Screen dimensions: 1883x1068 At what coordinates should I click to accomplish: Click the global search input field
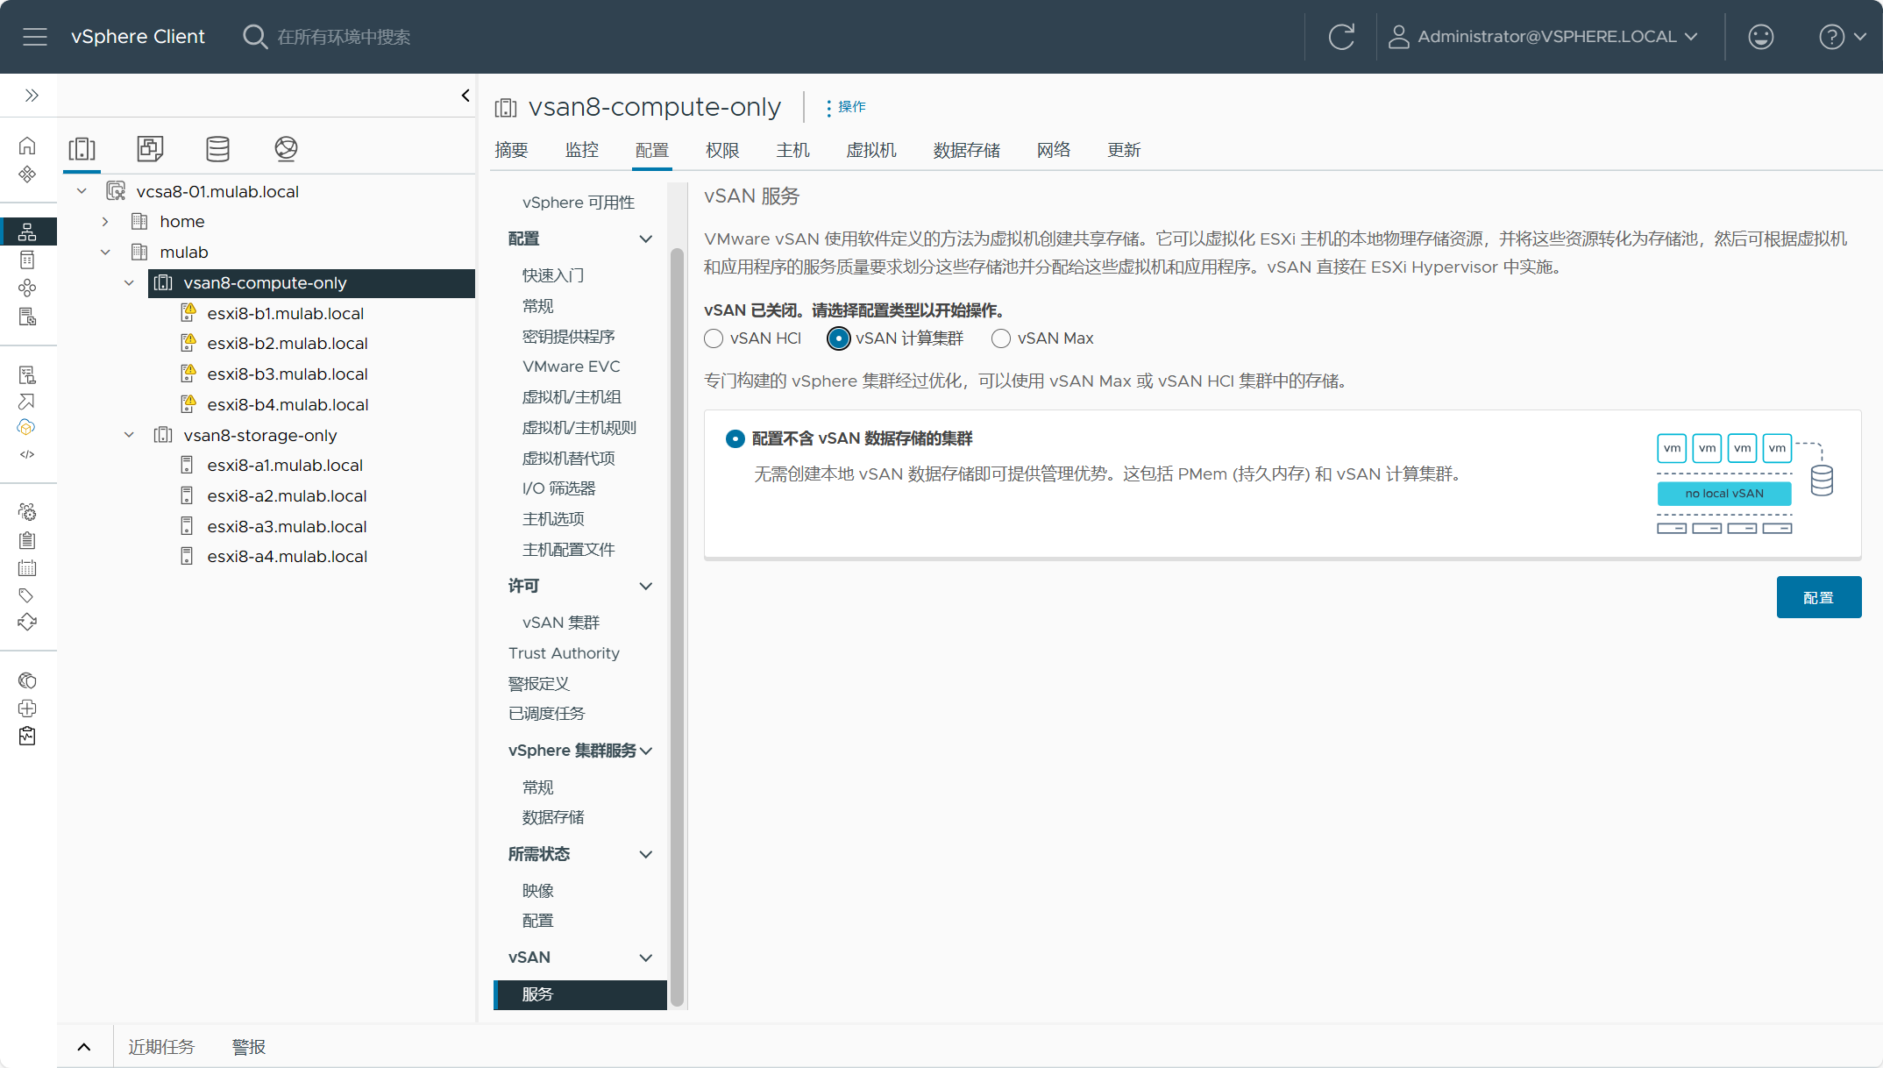344,37
